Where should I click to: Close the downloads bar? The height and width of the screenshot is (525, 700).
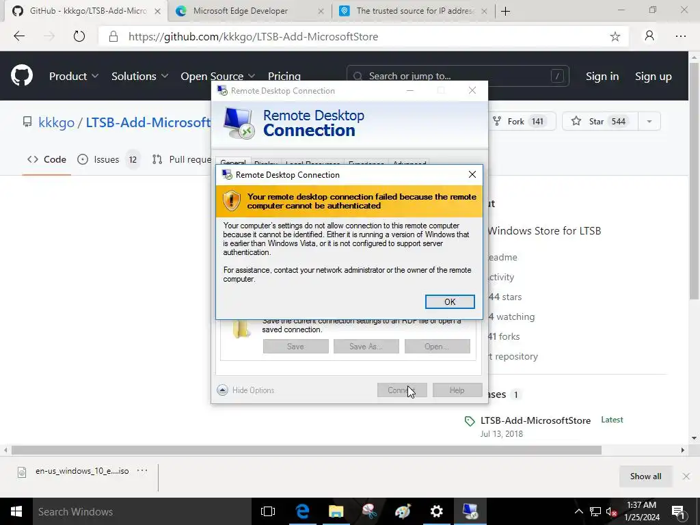(x=686, y=476)
